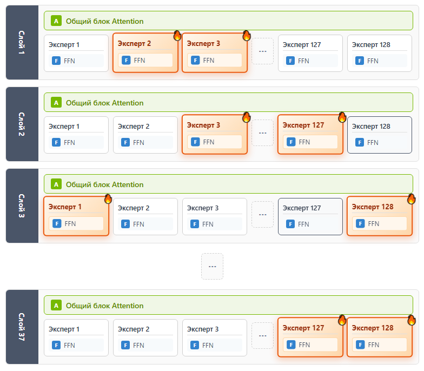Click the fire icon on Эксперт 128 in Слой 3
Image resolution: width=424 pixels, height=371 pixels.
click(x=411, y=199)
